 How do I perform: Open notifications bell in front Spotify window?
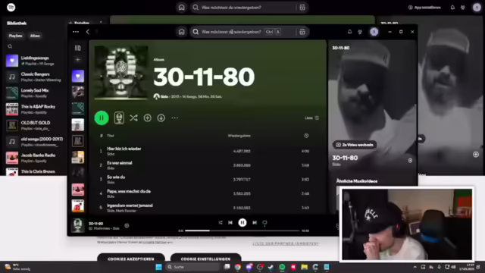[349, 32]
